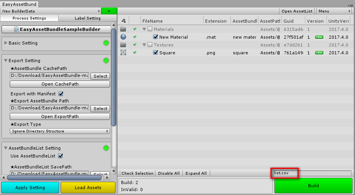Click the asset type column header icon

124,21
